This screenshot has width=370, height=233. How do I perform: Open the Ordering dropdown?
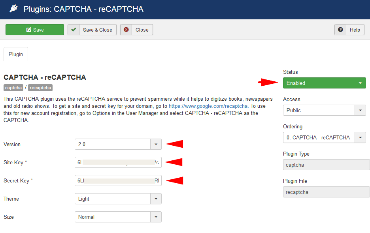coord(325,137)
